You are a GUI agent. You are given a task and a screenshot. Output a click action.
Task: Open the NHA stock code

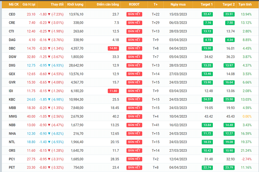pyautogui.click(x=12, y=134)
